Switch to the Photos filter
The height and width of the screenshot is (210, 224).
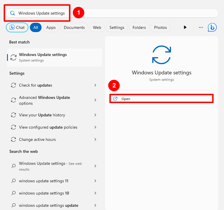(160, 27)
